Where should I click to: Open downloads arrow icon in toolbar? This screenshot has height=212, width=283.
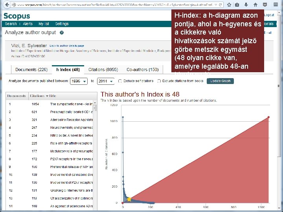tap(246, 5)
